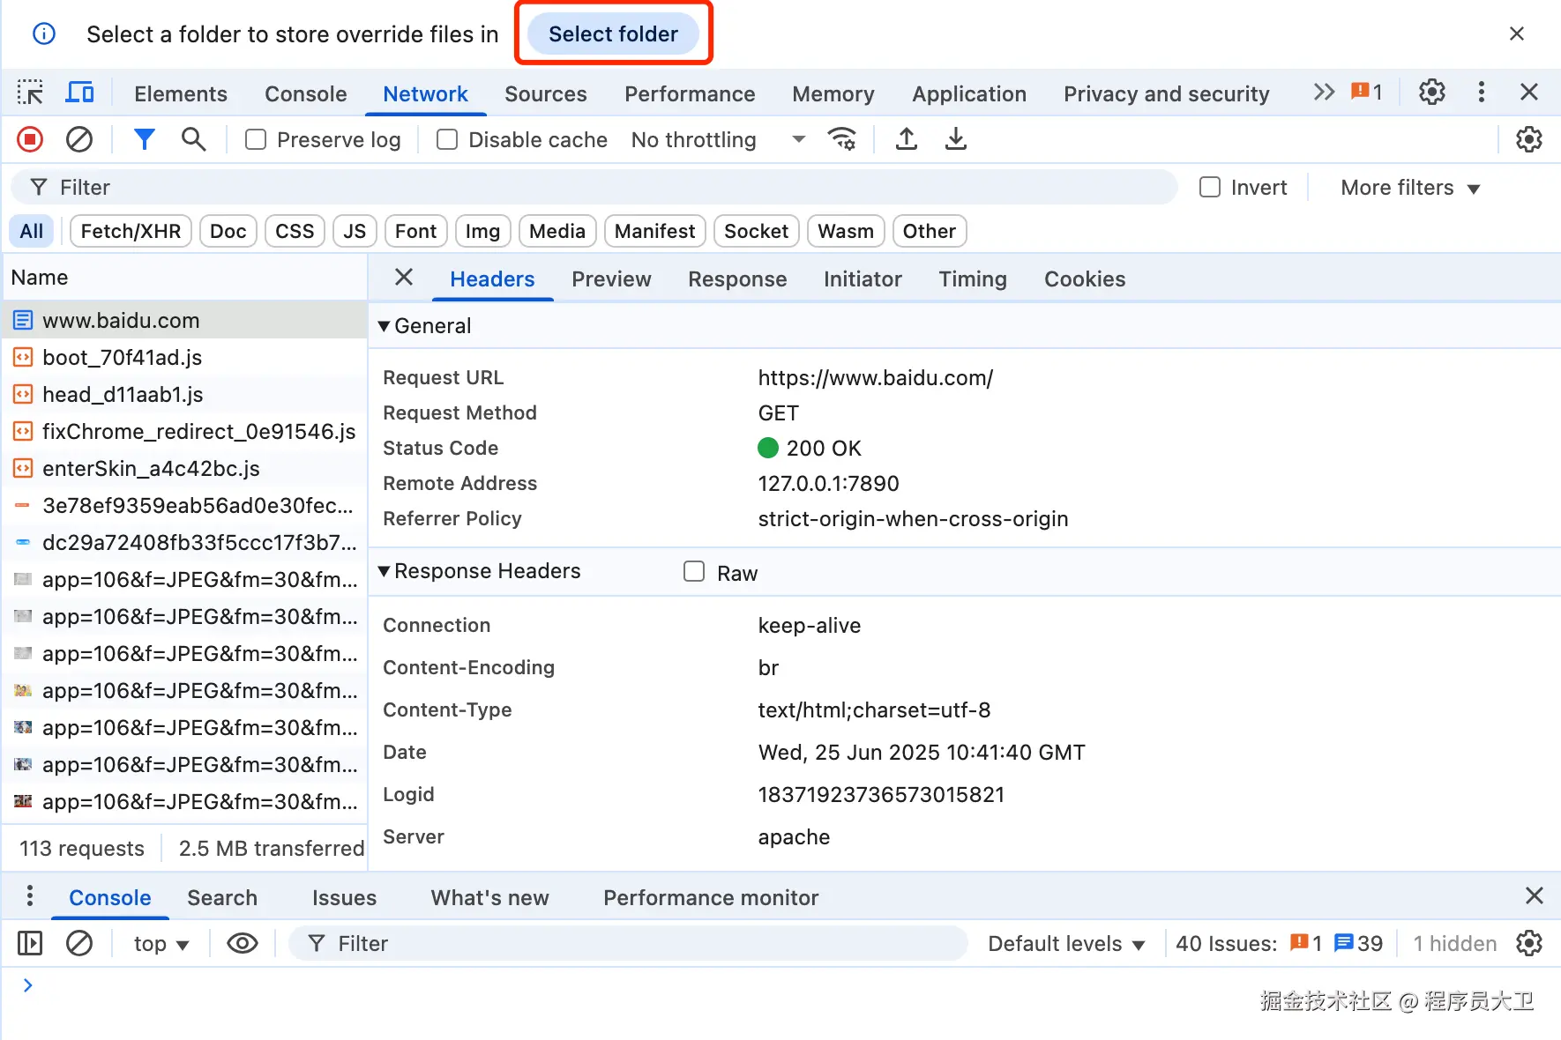
Task: Switch to the Sources tab
Action: [x=545, y=94]
